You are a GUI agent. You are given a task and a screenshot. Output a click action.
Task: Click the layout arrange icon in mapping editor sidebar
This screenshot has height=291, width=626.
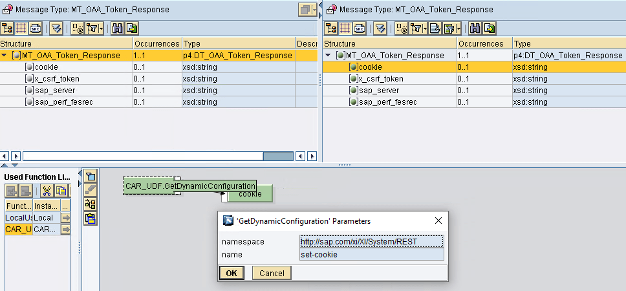[91, 204]
